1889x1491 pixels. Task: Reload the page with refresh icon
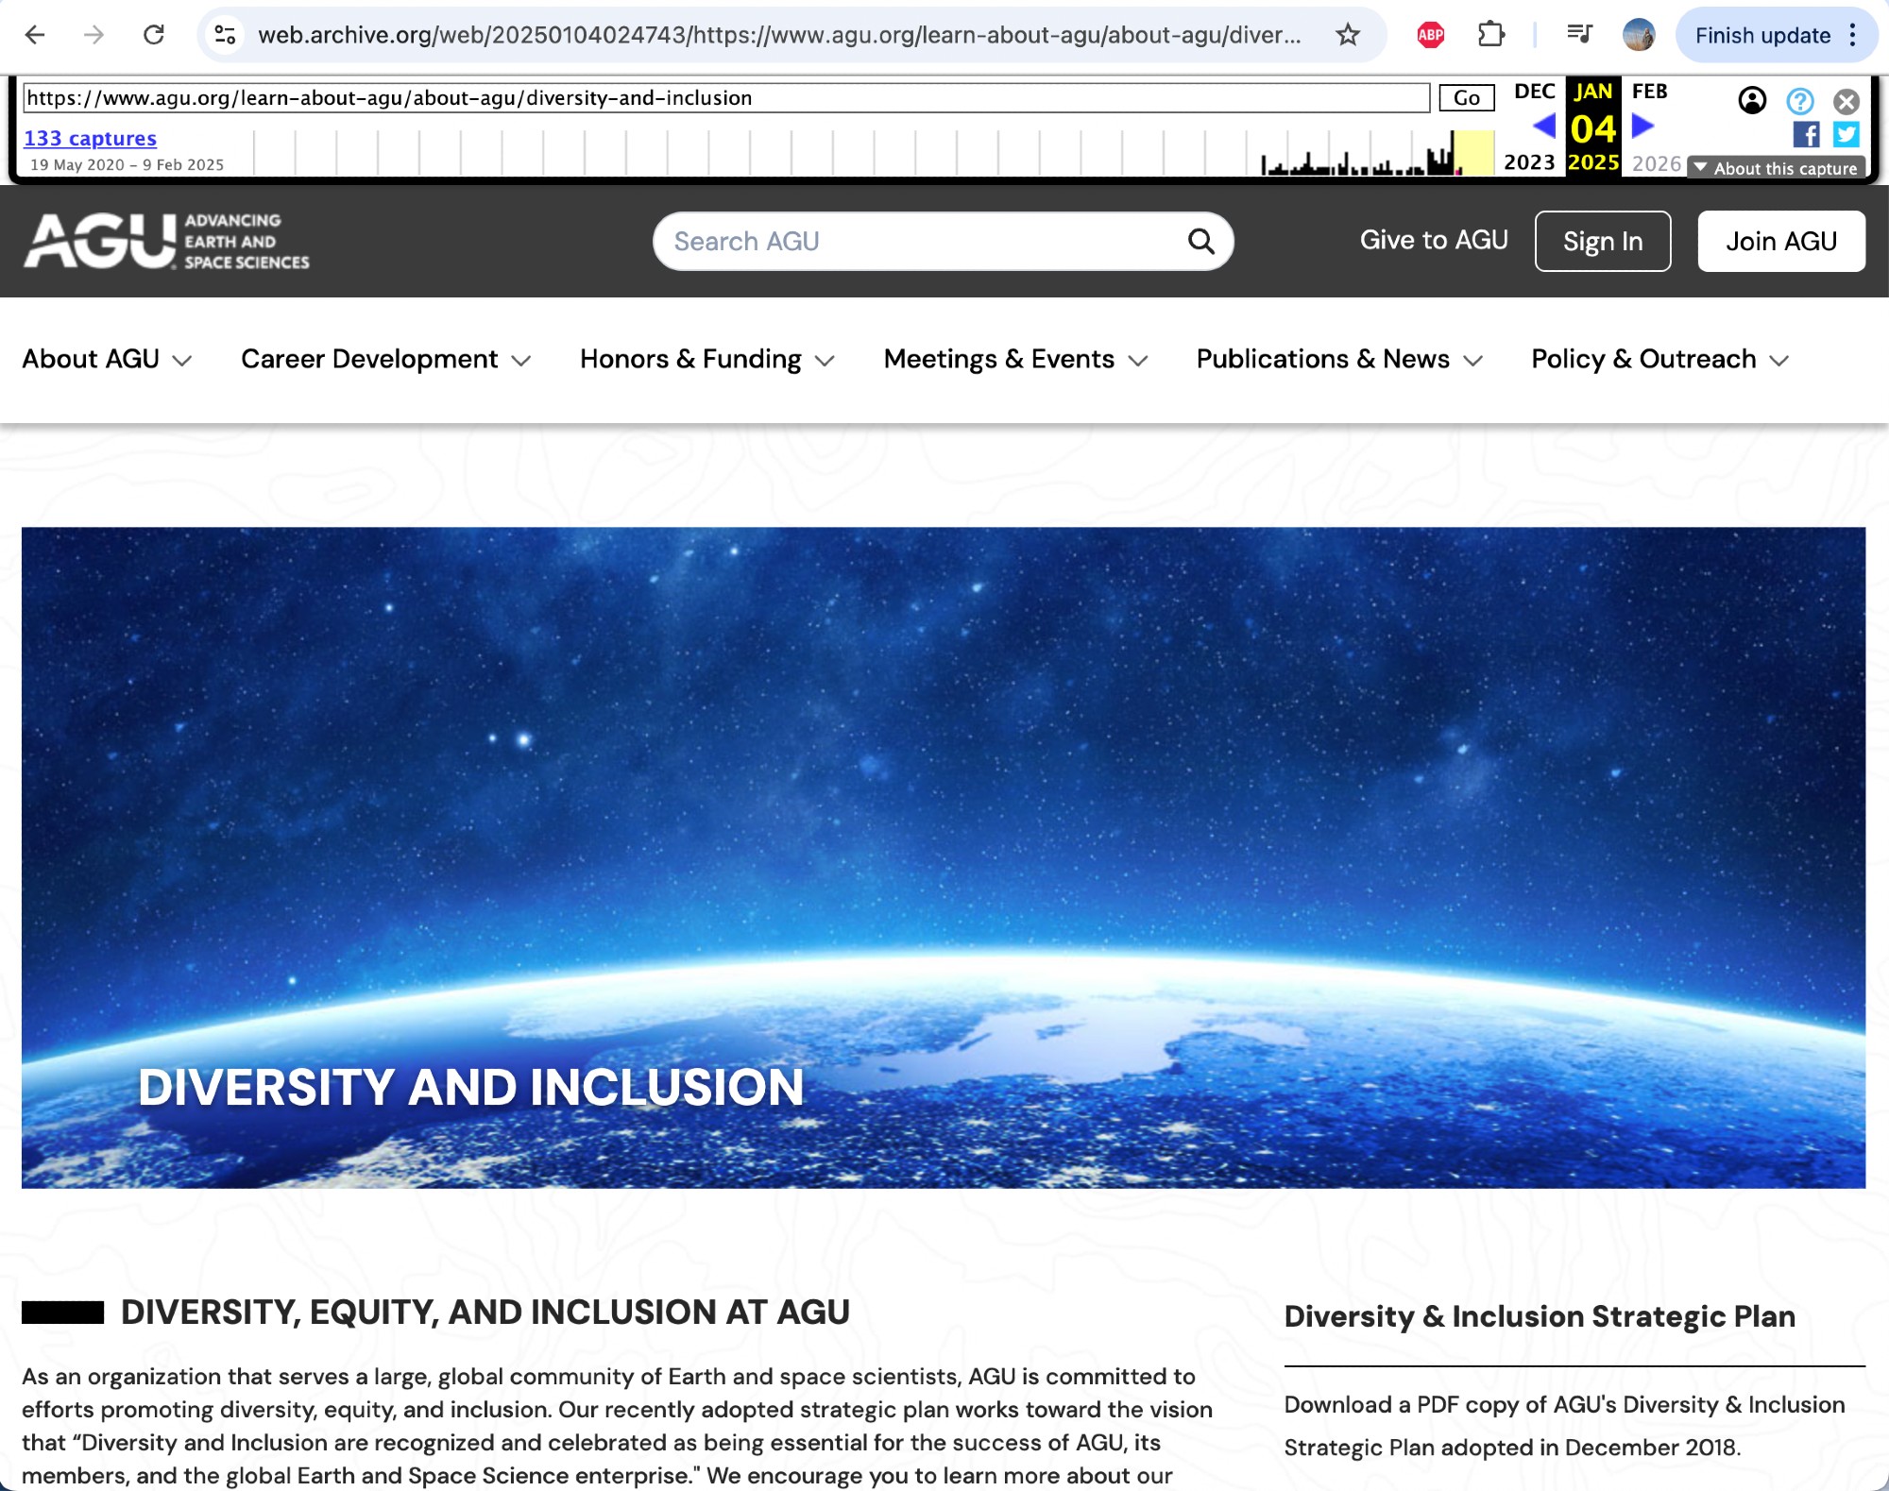(154, 35)
